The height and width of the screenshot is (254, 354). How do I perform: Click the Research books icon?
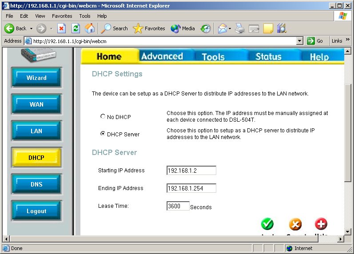(282, 28)
